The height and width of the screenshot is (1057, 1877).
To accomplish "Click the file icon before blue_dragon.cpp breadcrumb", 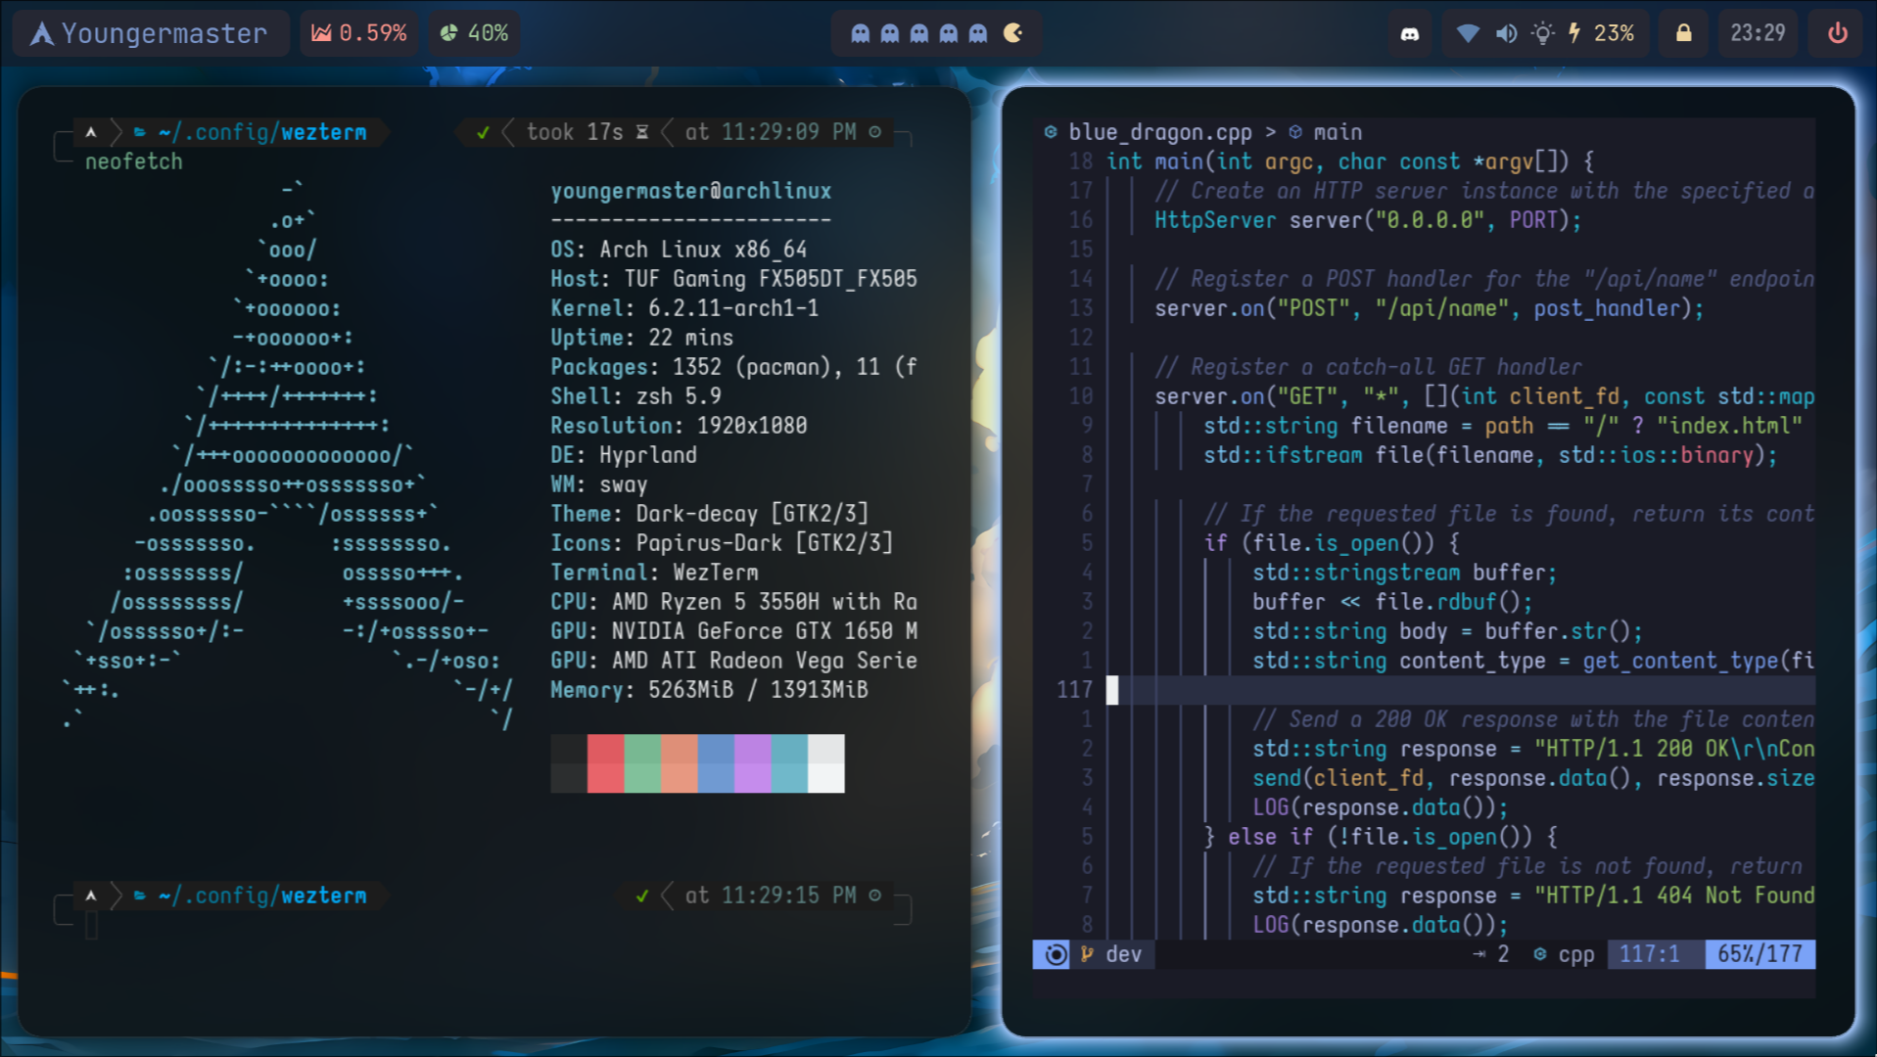I will pyautogui.click(x=1051, y=132).
